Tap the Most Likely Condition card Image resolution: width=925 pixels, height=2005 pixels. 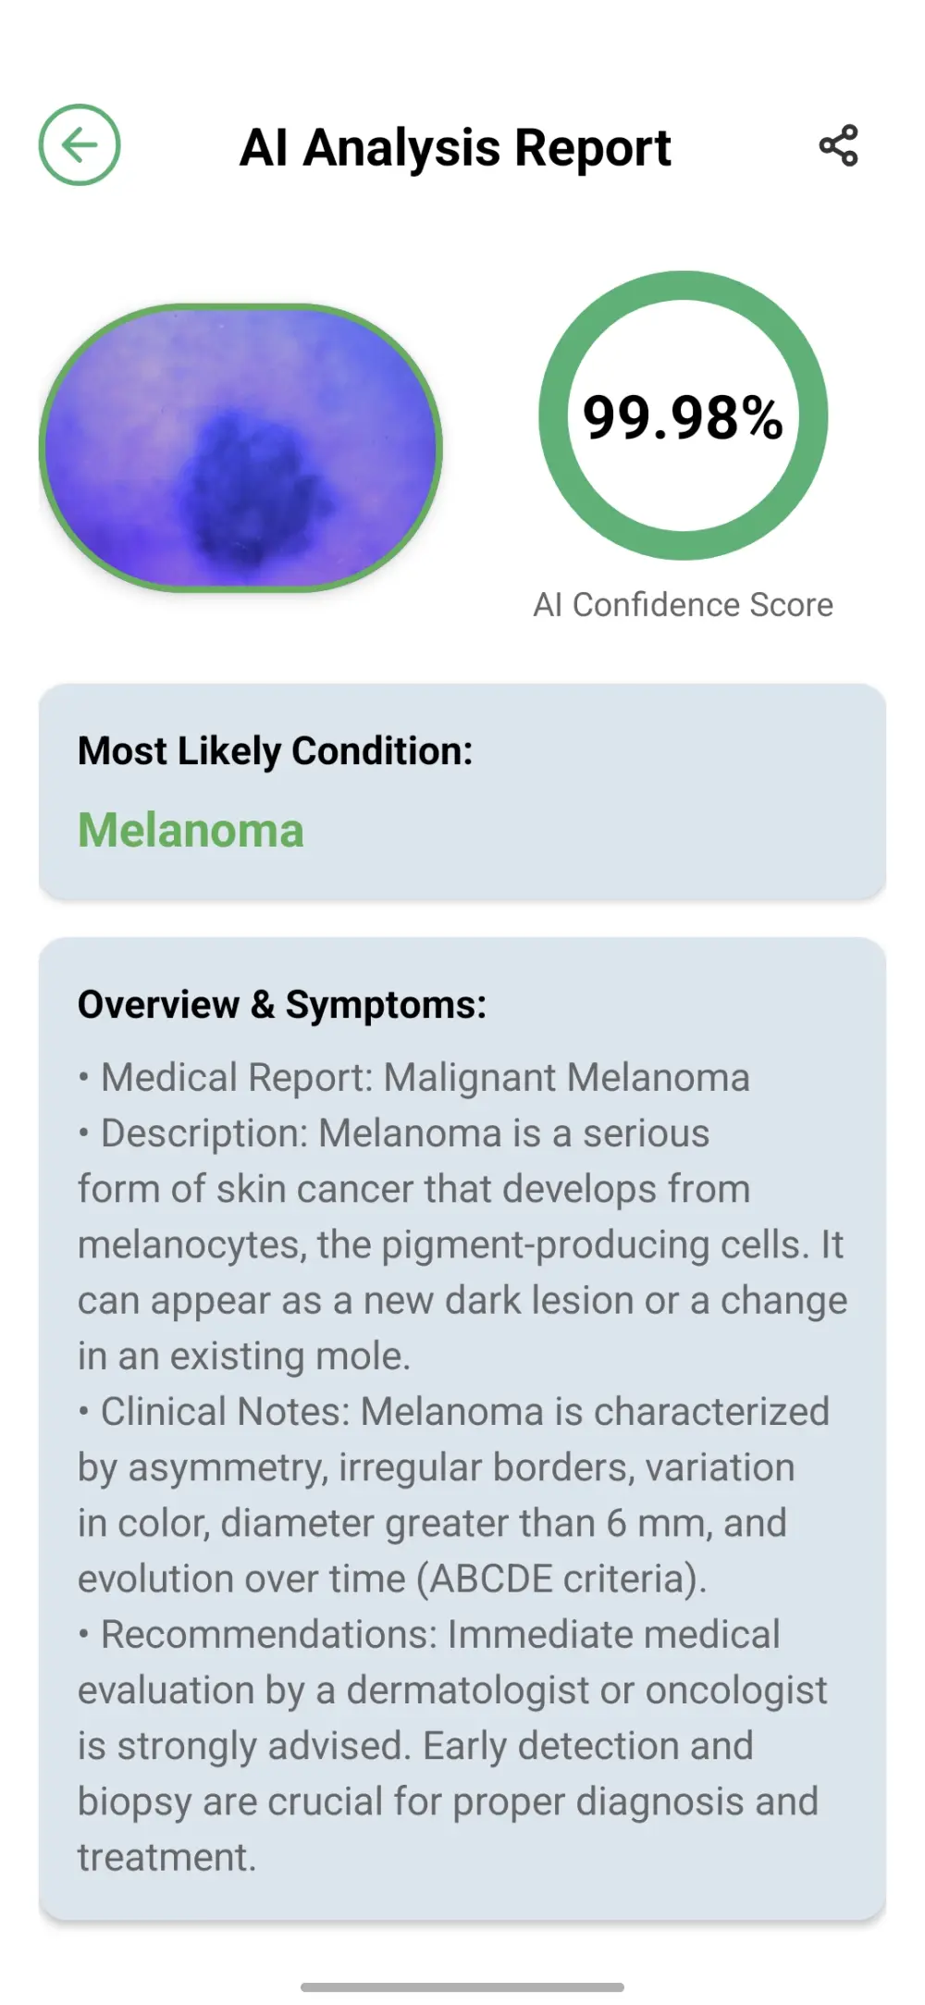click(x=462, y=792)
